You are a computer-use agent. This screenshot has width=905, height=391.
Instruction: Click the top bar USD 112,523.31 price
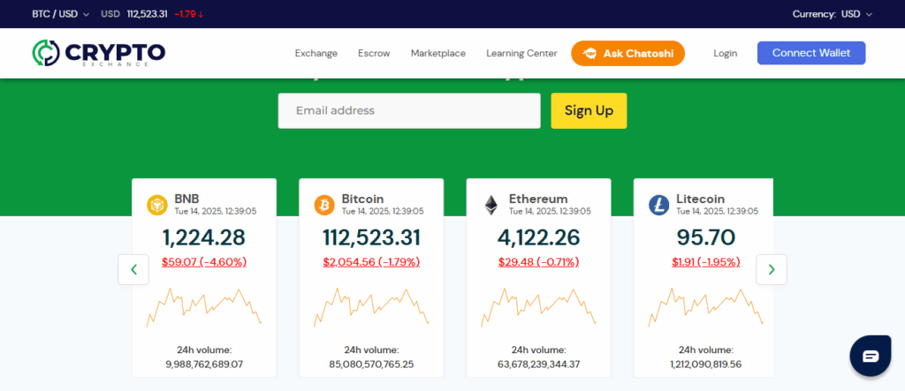coord(134,14)
